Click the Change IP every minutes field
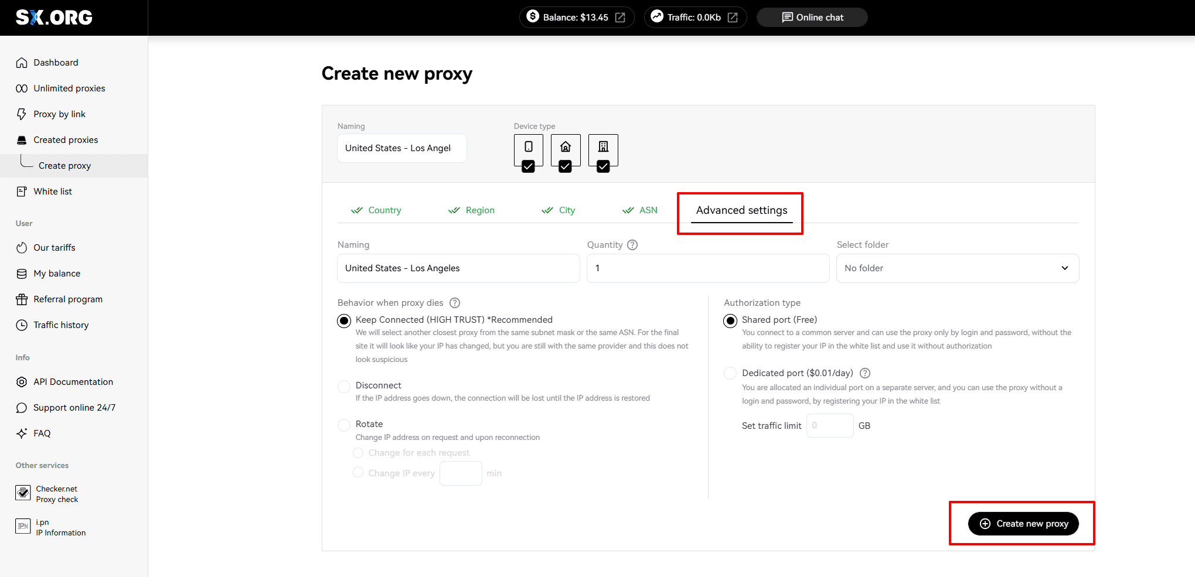The height and width of the screenshot is (577, 1195). coord(461,473)
